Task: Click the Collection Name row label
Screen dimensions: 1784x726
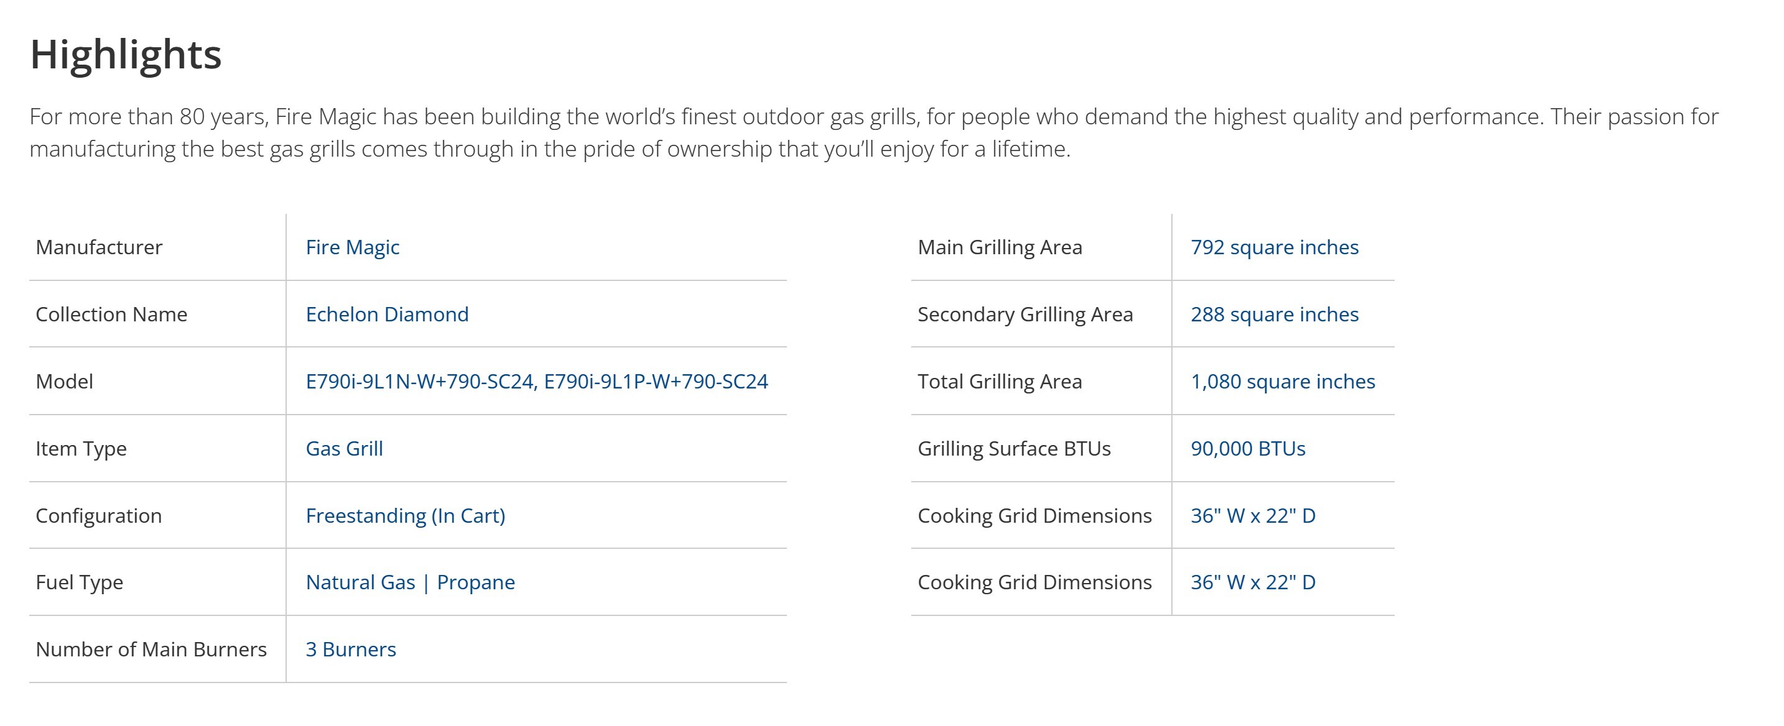Action: [x=111, y=315]
